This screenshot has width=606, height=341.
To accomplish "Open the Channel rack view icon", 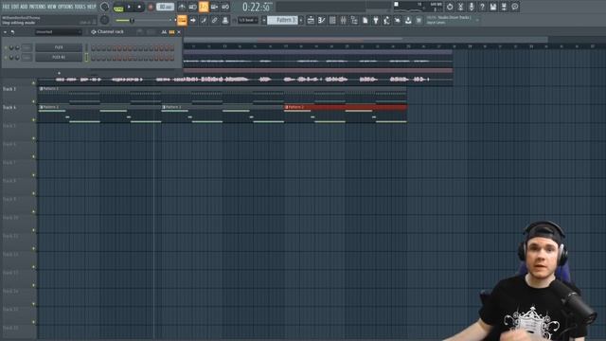I will (x=332, y=20).
